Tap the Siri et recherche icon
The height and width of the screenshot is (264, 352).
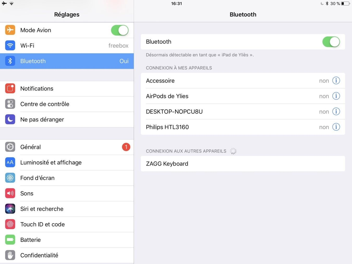(10, 209)
